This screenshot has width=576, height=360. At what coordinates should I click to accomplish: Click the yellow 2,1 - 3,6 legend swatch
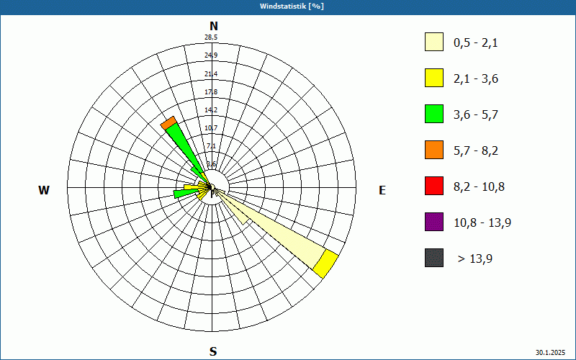point(434,78)
